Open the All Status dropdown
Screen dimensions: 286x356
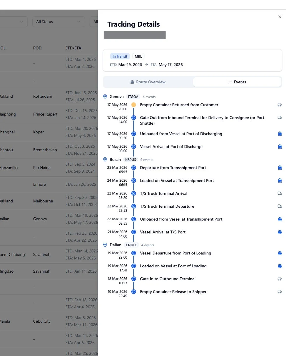coord(58,22)
